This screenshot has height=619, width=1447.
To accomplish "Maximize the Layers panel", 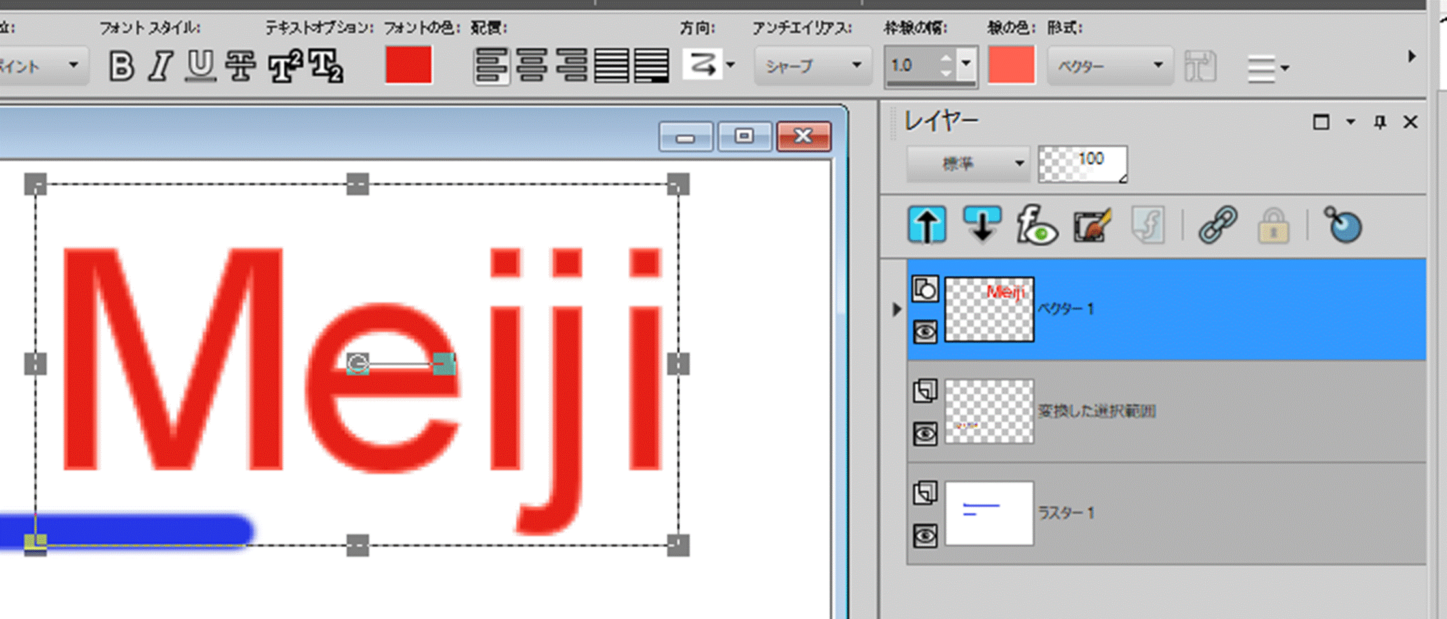I will (x=1321, y=122).
